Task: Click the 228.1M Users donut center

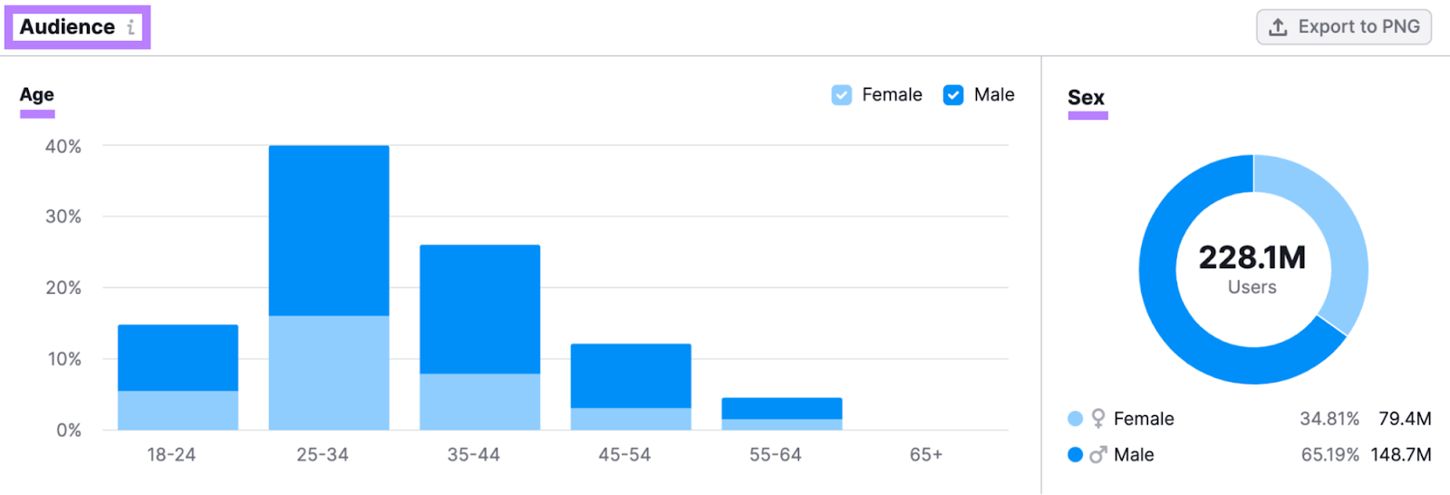Action: tap(1252, 269)
